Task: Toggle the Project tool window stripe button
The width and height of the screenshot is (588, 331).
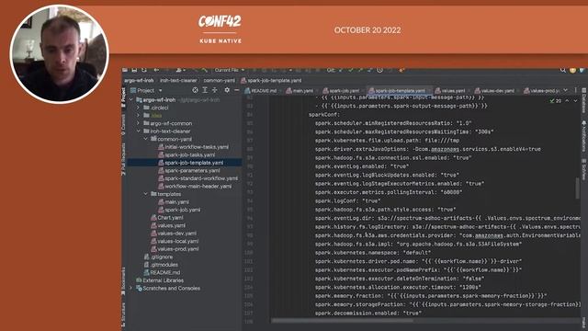Action: 123,97
